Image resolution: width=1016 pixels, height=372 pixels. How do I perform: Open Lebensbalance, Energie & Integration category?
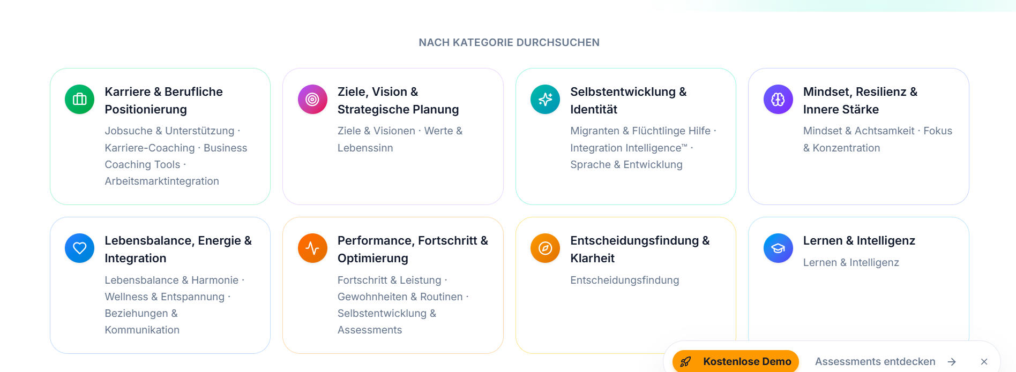160,285
